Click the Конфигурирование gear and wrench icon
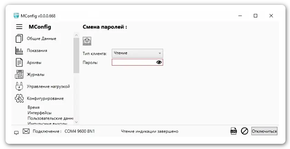290x149 pixels. pos(19,98)
